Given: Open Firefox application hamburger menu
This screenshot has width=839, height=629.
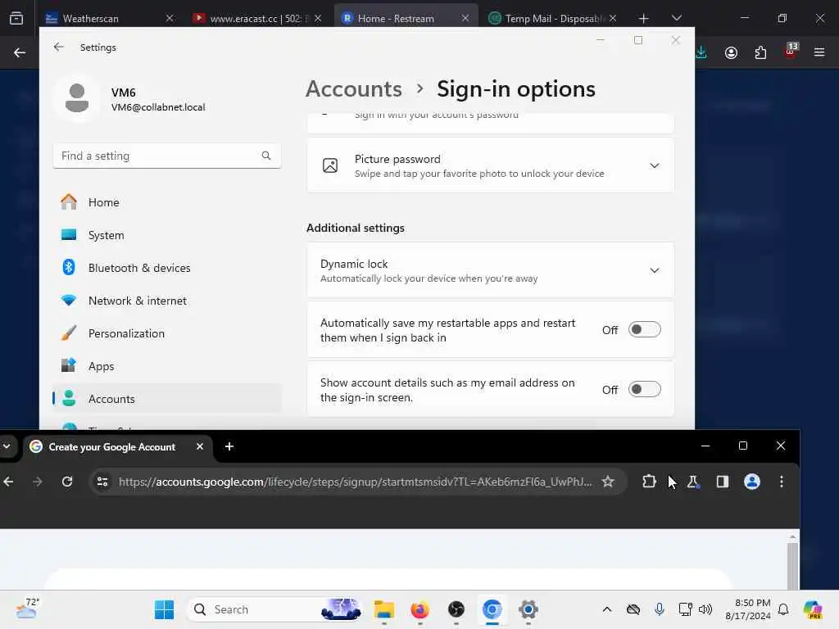Looking at the screenshot, I should coord(819,52).
